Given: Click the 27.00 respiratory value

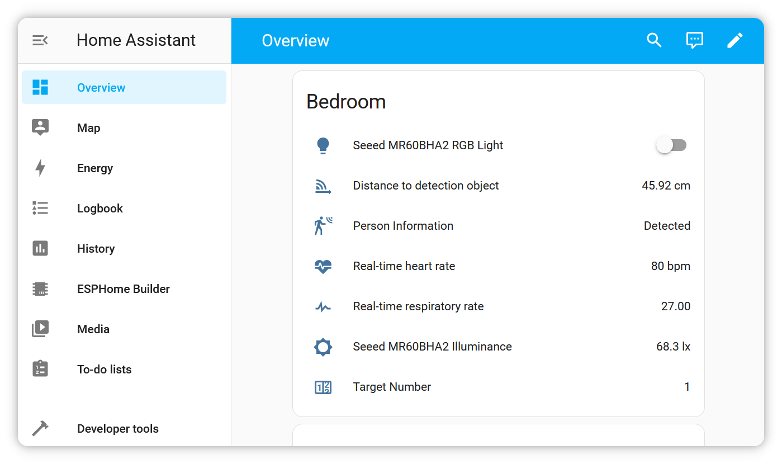Looking at the screenshot, I should coord(676,306).
